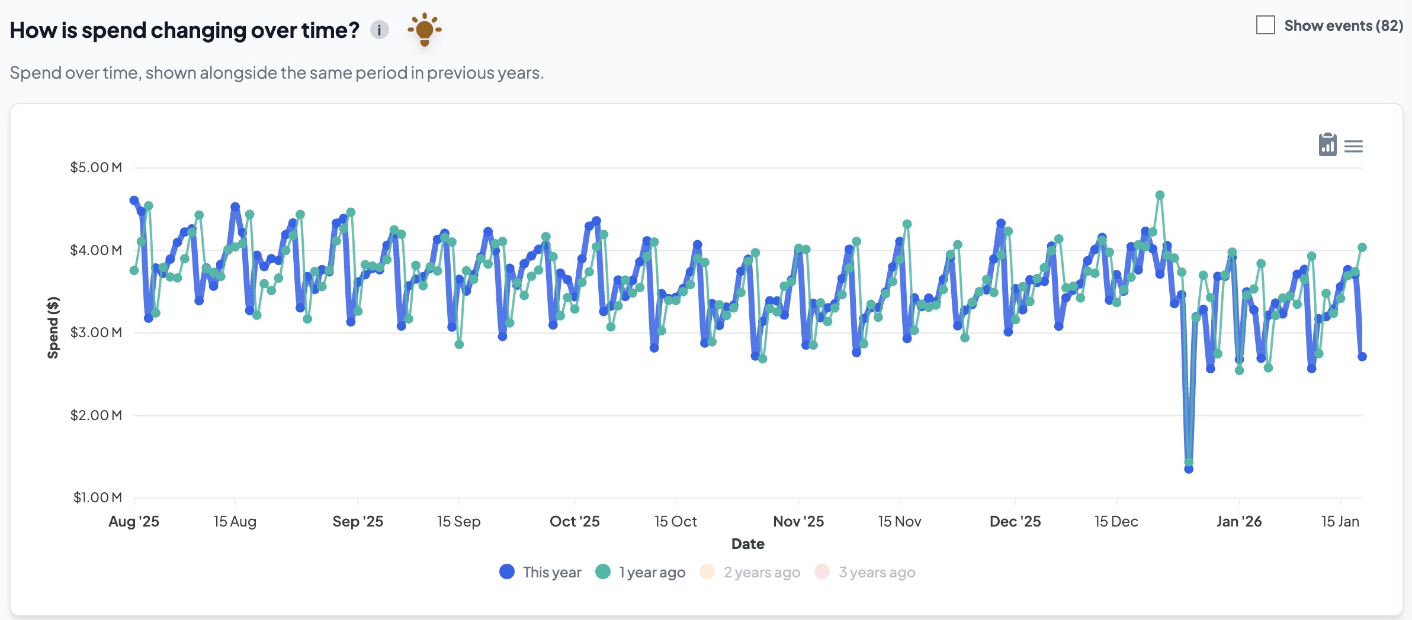Enable the Show events checkbox

point(1265,25)
